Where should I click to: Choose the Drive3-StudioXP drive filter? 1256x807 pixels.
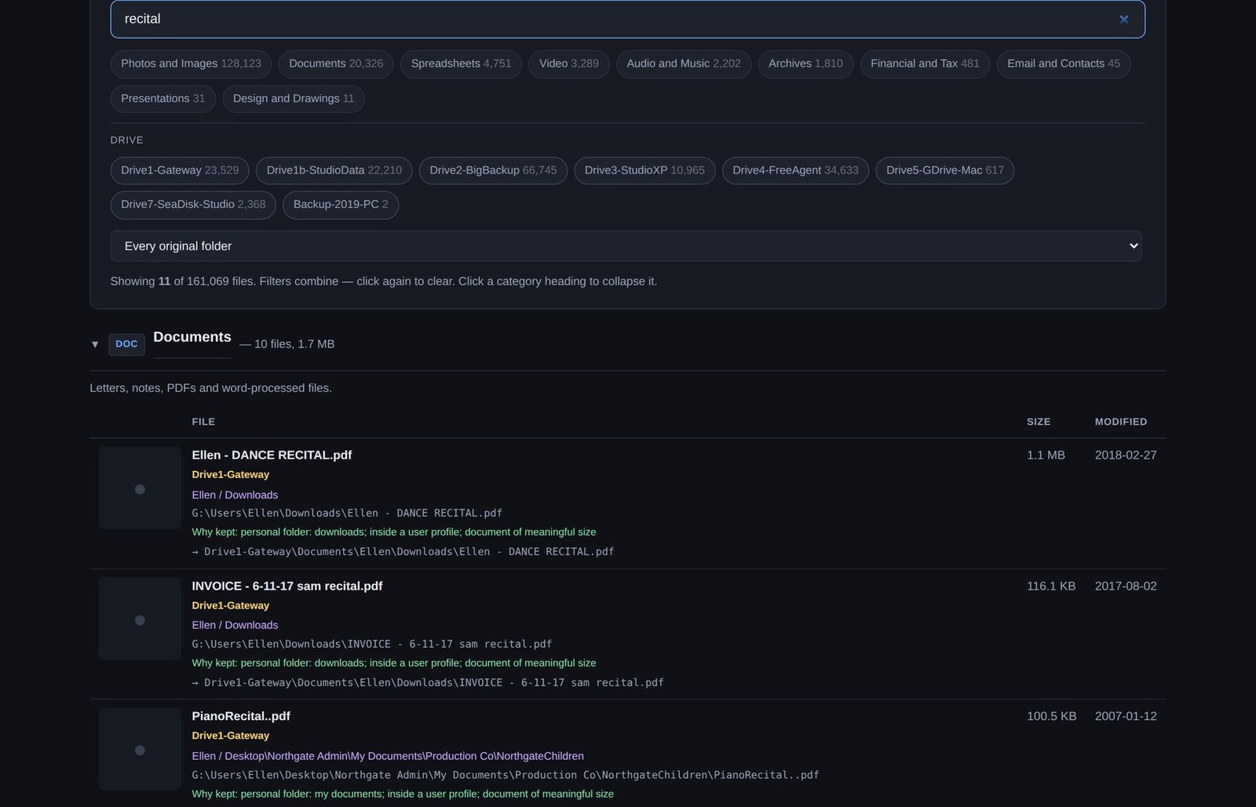[x=644, y=170]
